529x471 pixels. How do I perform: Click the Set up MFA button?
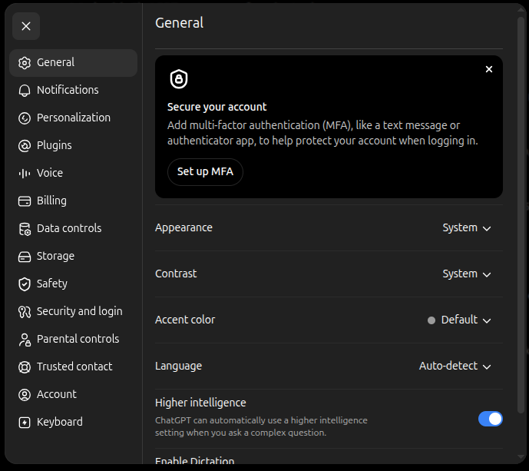click(205, 172)
